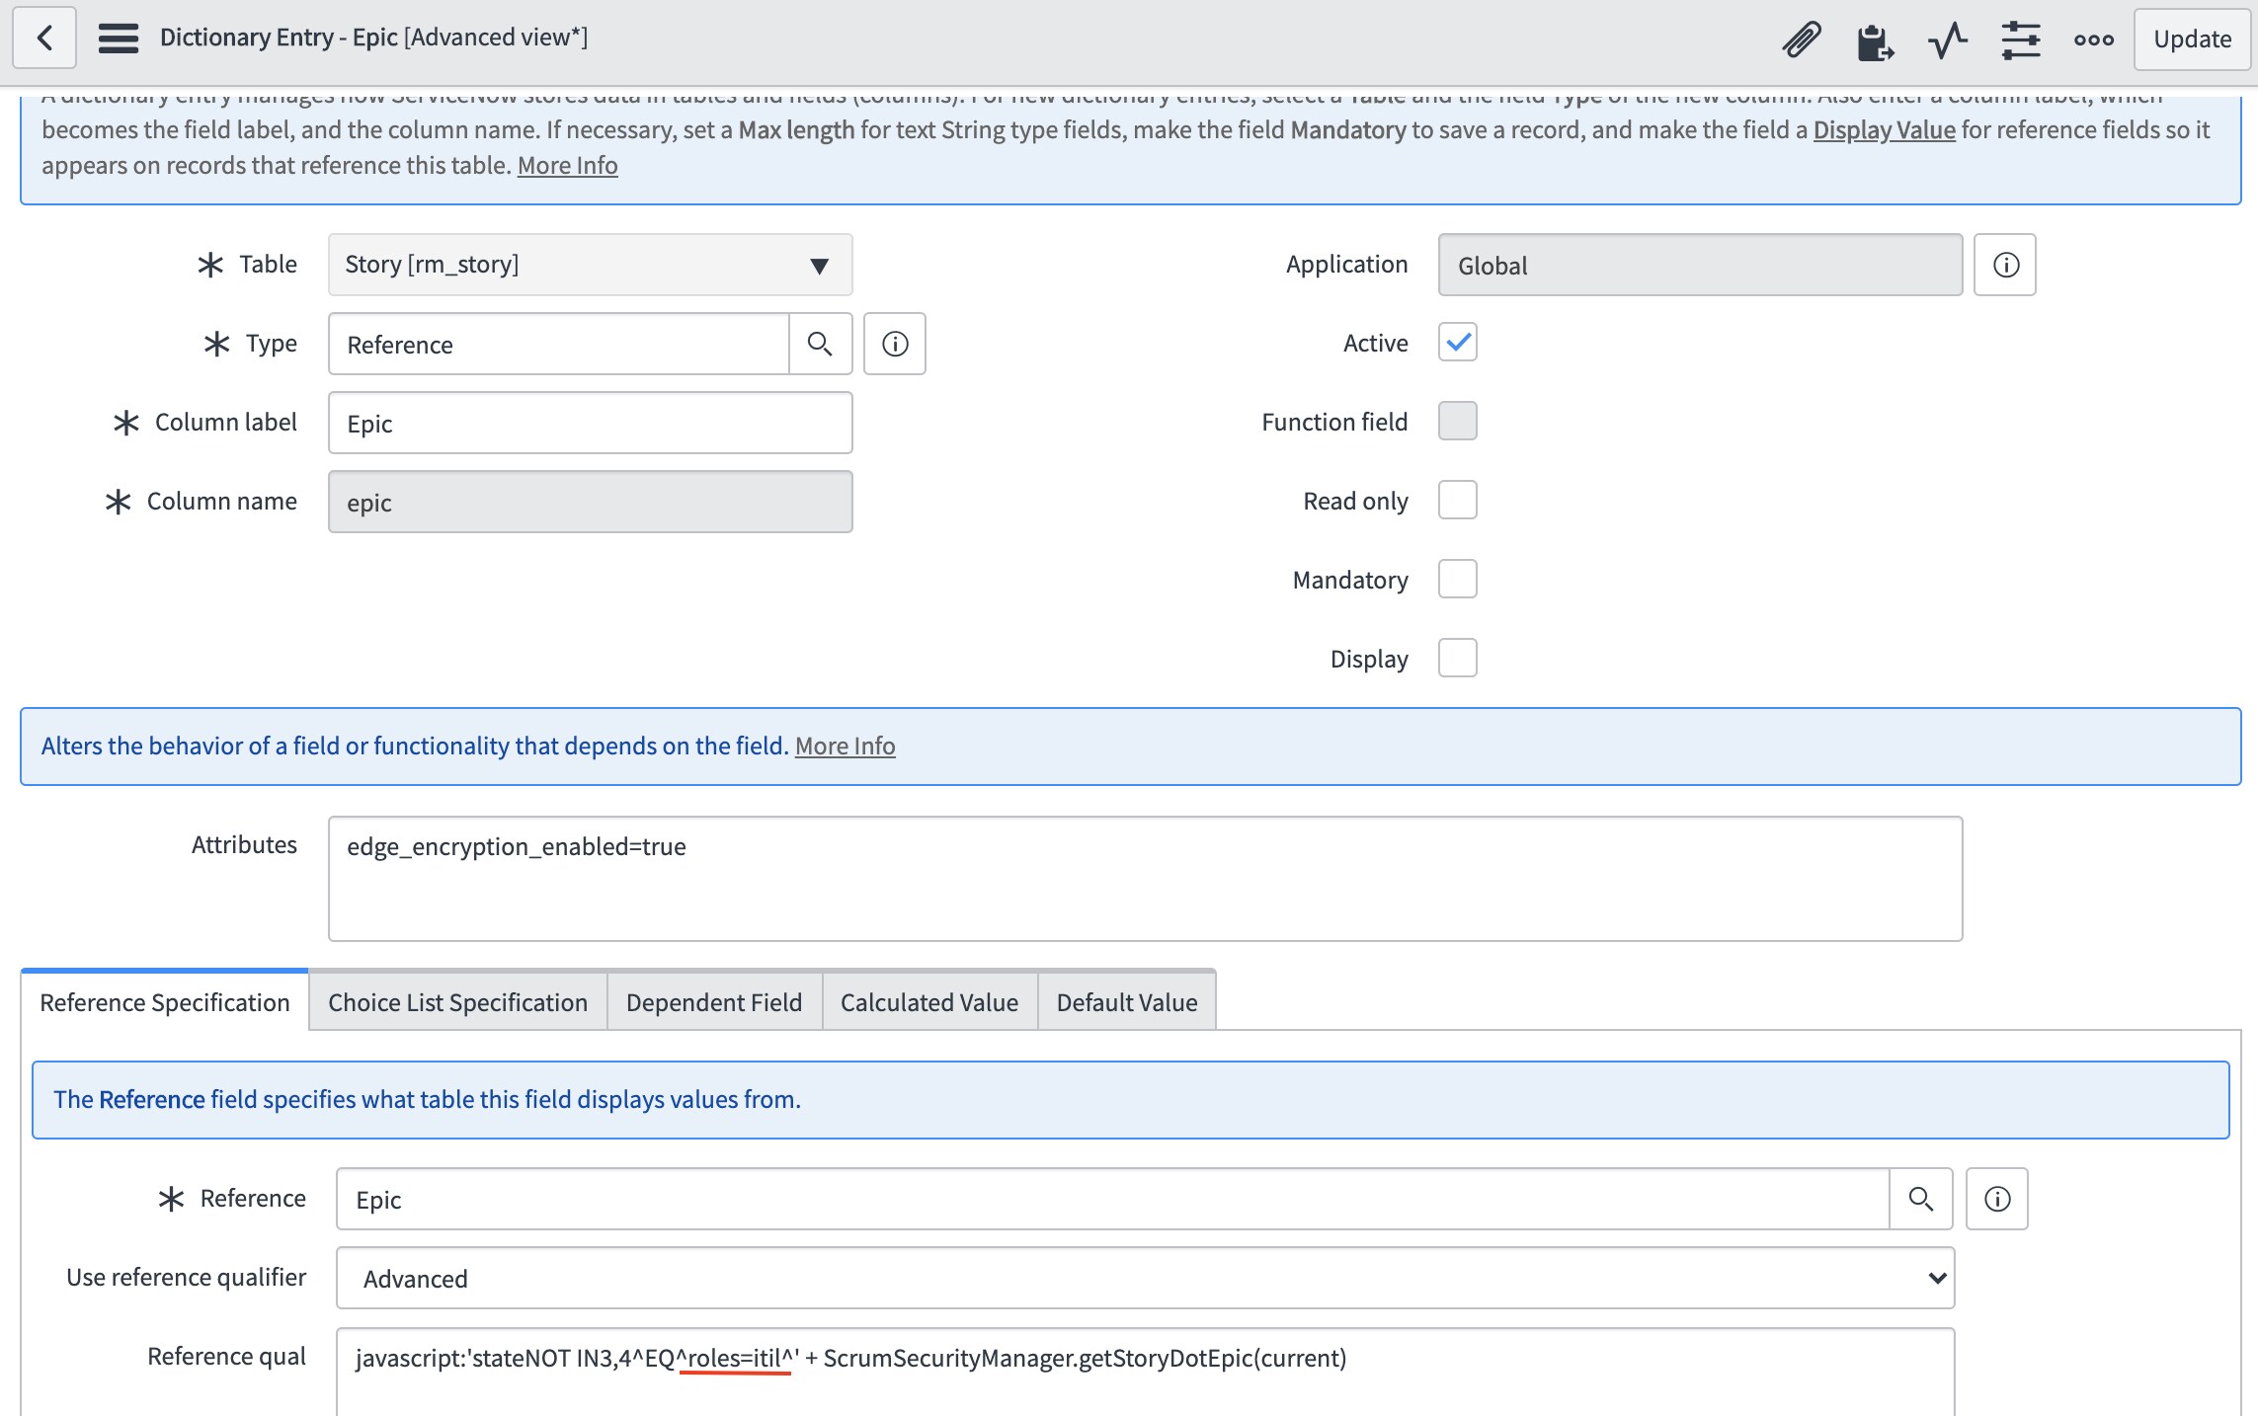
Task: Click the Type field search magnifier
Action: 821,344
